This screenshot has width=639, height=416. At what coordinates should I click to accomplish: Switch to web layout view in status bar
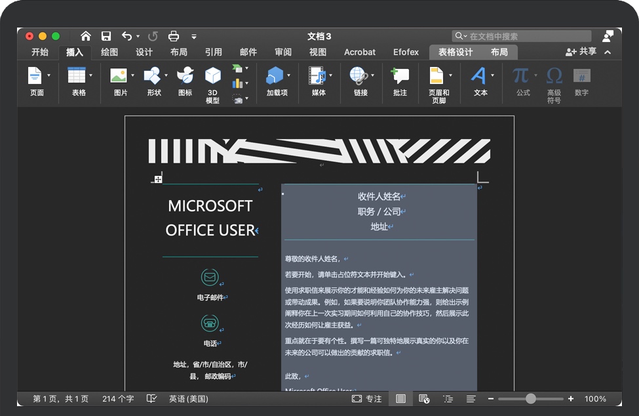click(424, 399)
